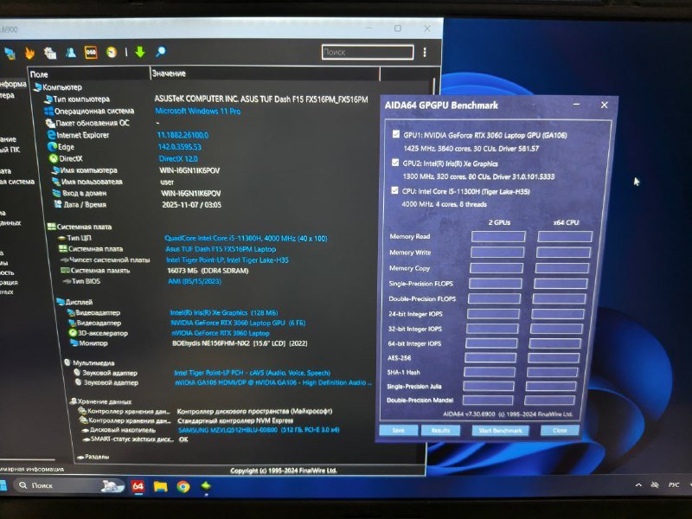Click the Поле column header
Screen dimensions: 692x519
click(x=39, y=74)
